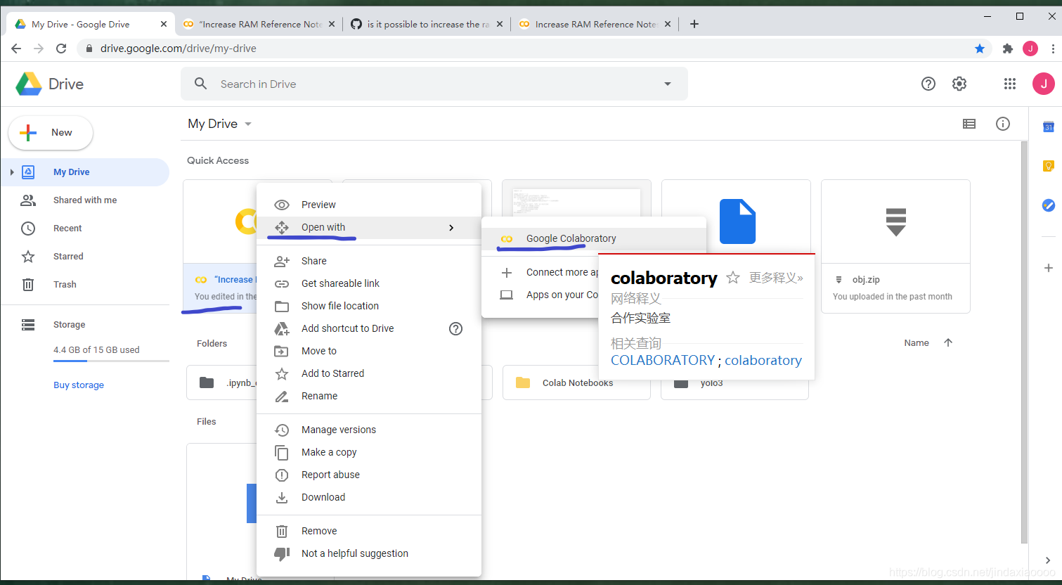The image size is (1062, 585).
Task: Expand the Open with submenu
Action: coord(369,227)
